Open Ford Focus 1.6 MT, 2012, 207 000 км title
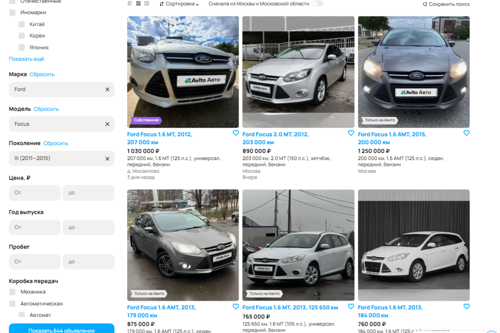Image resolution: width=500 pixels, height=333 pixels. (x=160, y=138)
